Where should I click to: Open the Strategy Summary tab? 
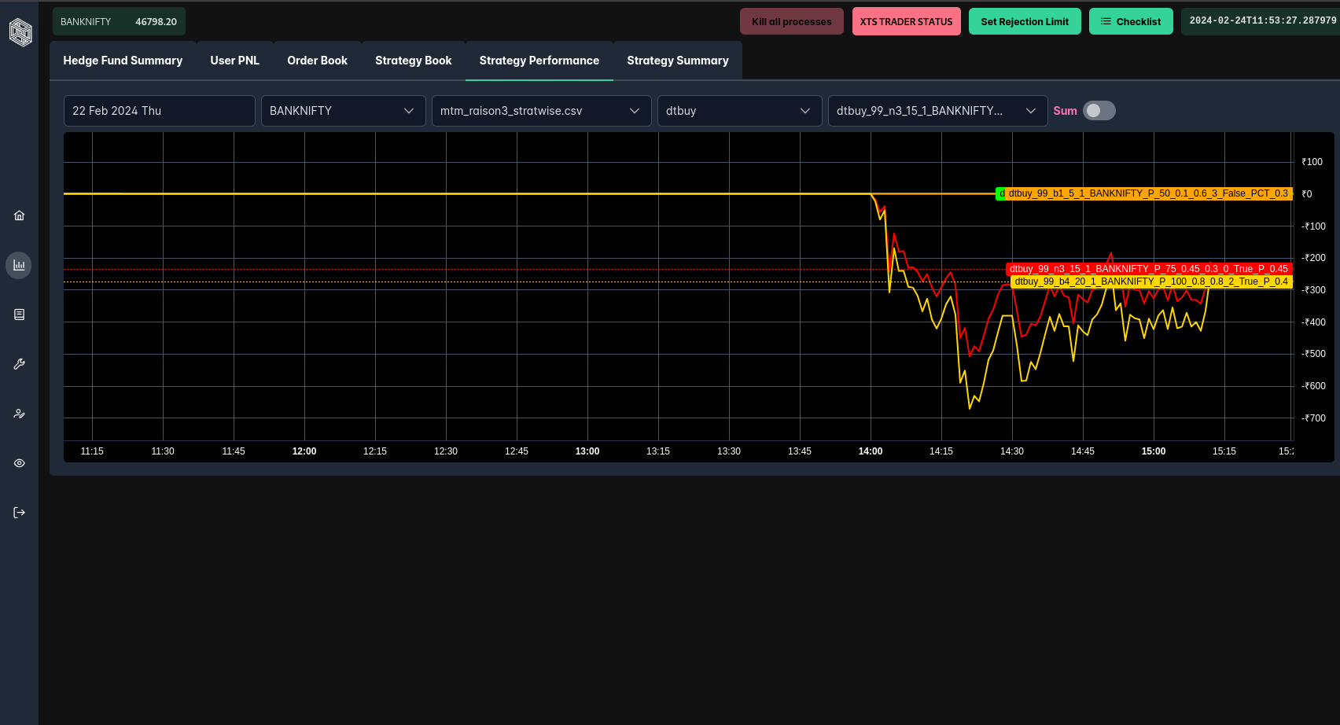(678, 61)
